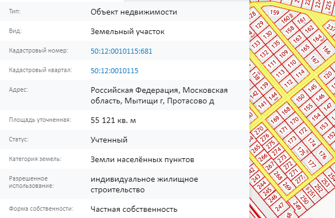Click the 'Кадастровый номер:' label
335x218 pixels.
(x=39, y=50)
